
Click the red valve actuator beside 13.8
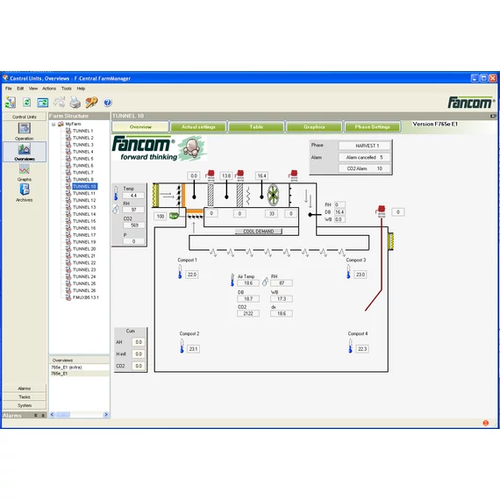(240, 175)
